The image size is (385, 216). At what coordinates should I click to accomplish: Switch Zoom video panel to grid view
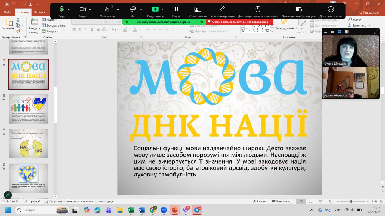(347, 32)
